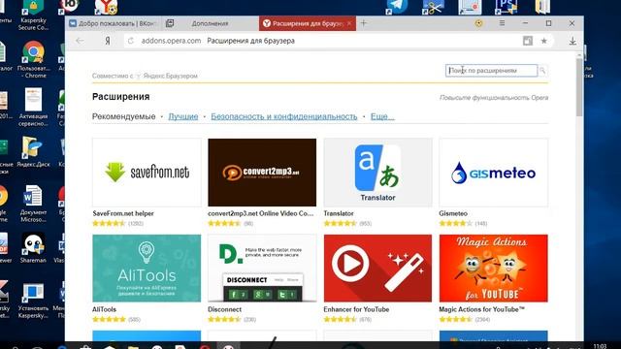
Task: Click the 'Translator' title below the thumbnail
Action: pos(339,213)
